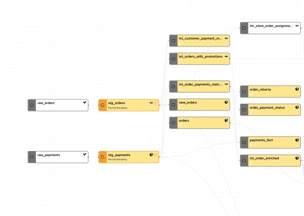Click the order_payment_status label
304x216 pixels.
[x=267, y=108]
